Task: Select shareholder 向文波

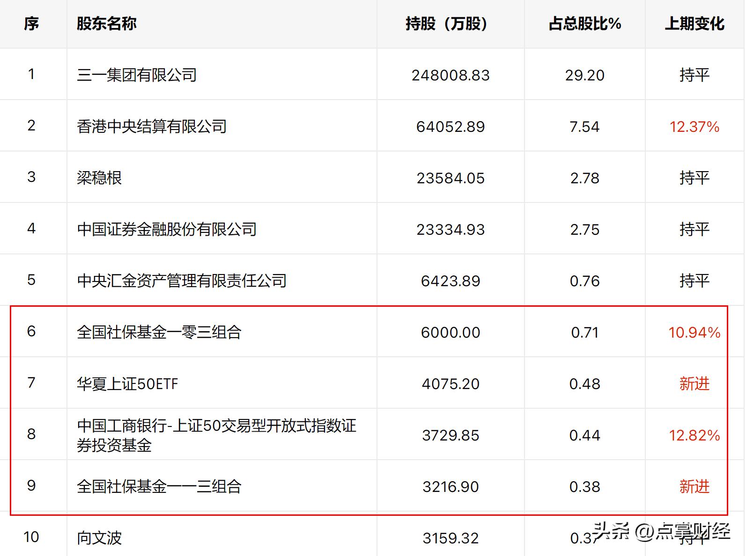Action: click(x=99, y=538)
